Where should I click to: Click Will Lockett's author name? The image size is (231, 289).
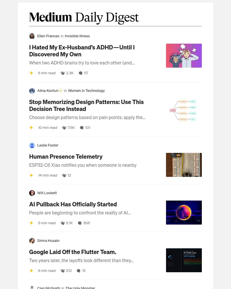[47, 193]
